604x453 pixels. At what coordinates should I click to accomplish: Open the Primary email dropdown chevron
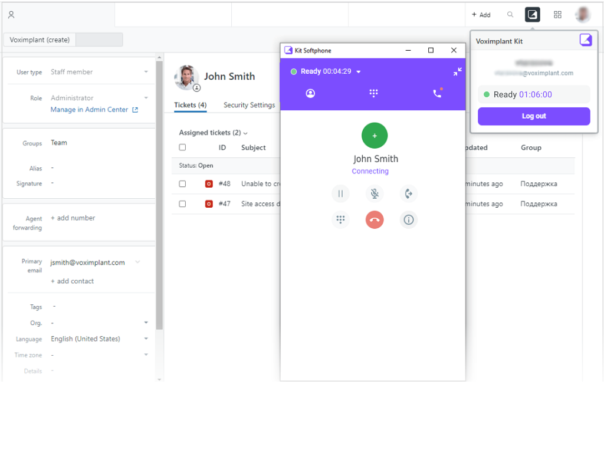(137, 262)
